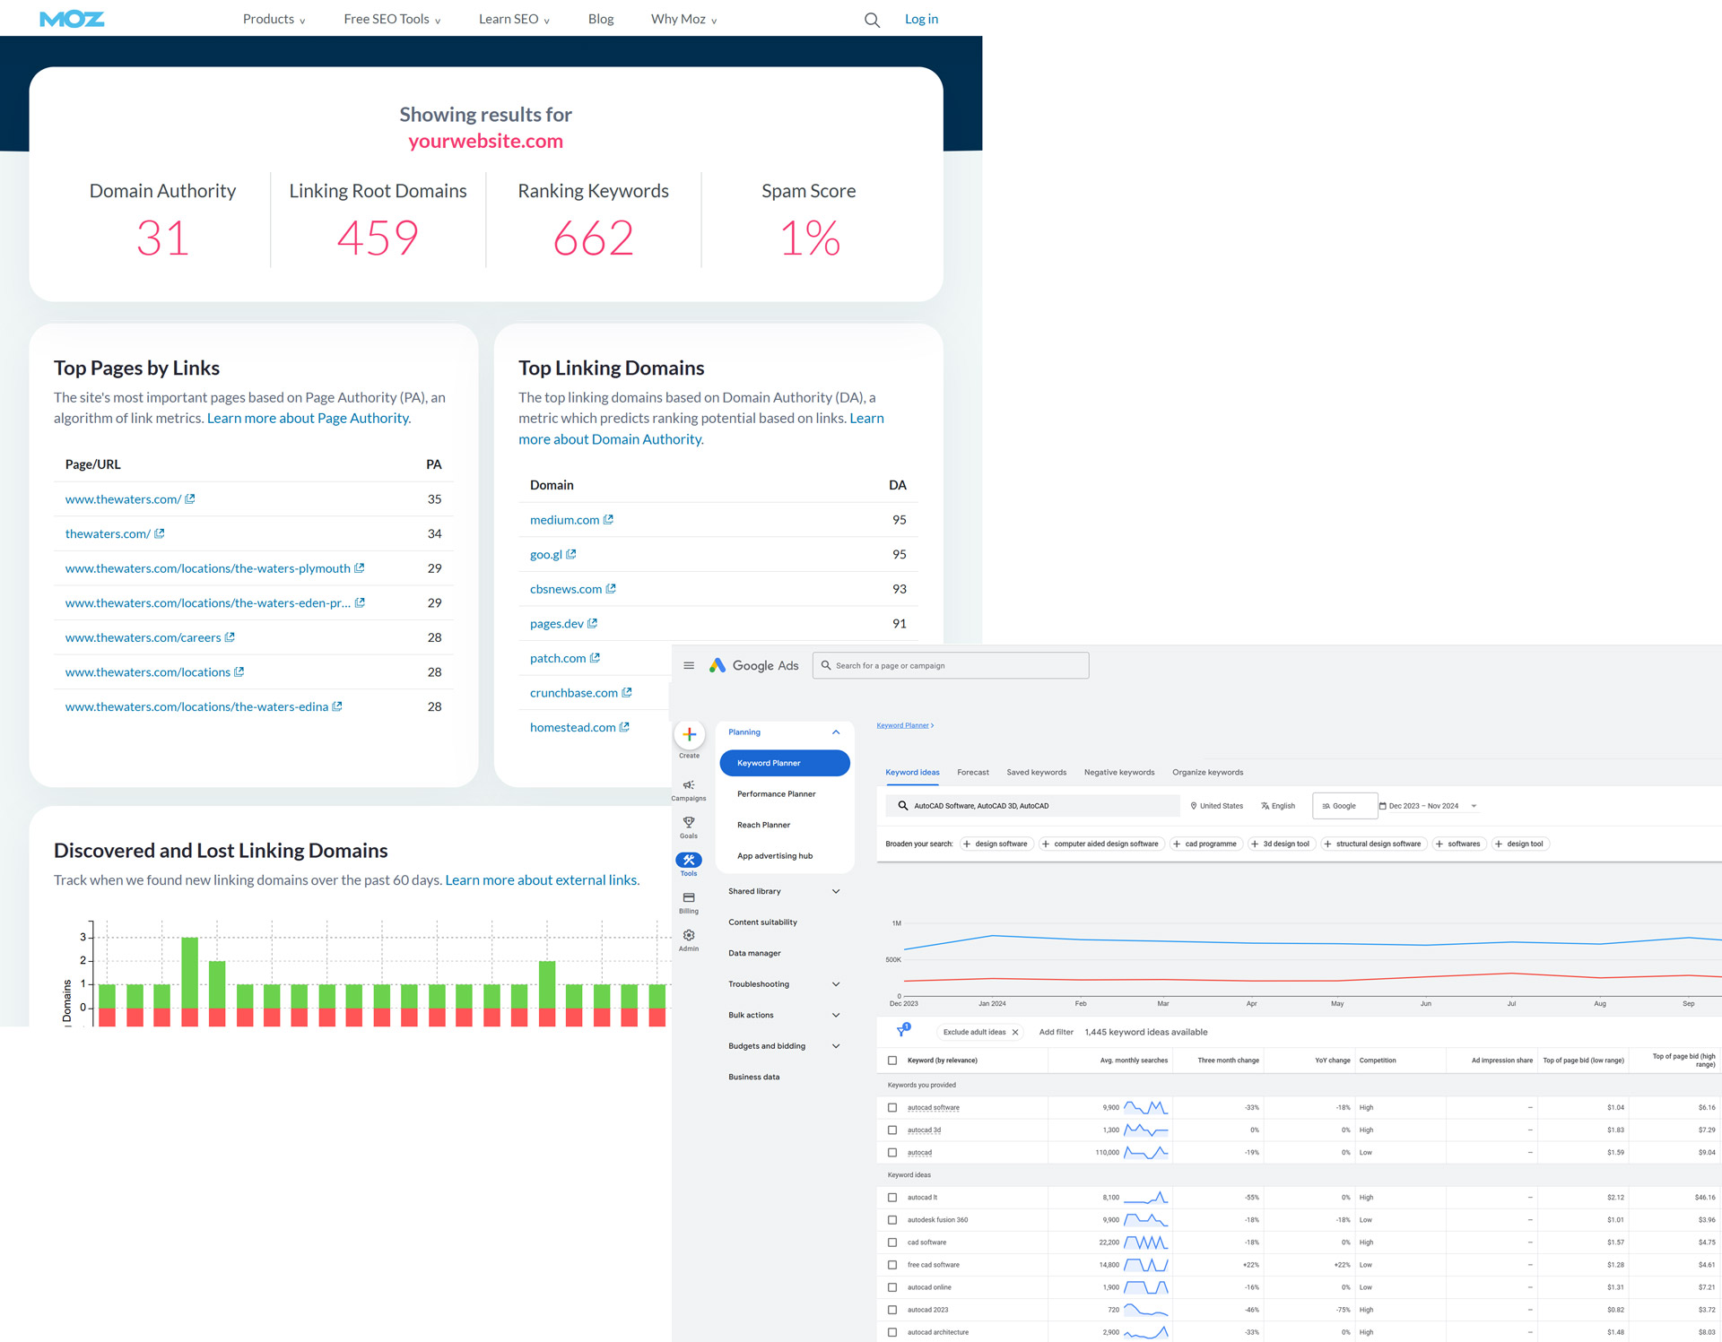Screen dimensions: 1722x1342
Task: Open Admin gear icon in Google Ads sidebar
Action: [689, 935]
